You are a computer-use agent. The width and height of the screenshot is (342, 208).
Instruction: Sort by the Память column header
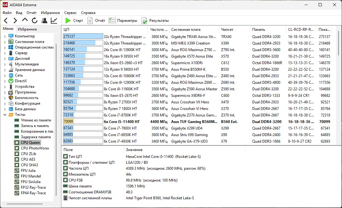(x=268, y=29)
